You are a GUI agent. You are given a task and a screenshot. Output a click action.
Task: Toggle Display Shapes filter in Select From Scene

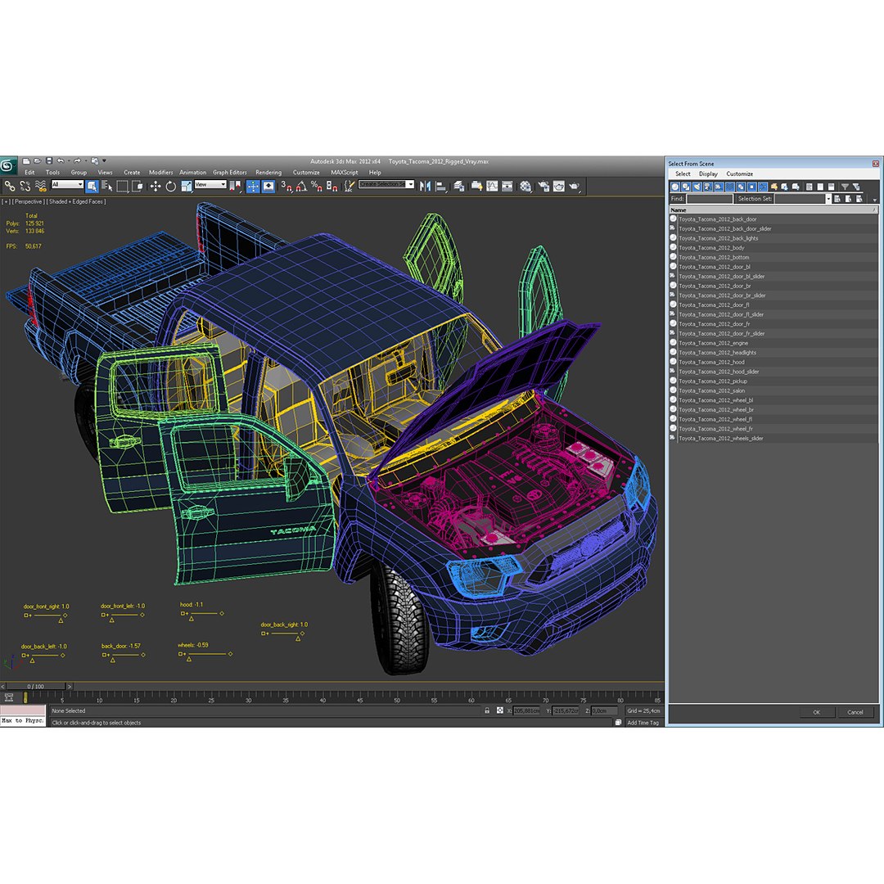[686, 187]
